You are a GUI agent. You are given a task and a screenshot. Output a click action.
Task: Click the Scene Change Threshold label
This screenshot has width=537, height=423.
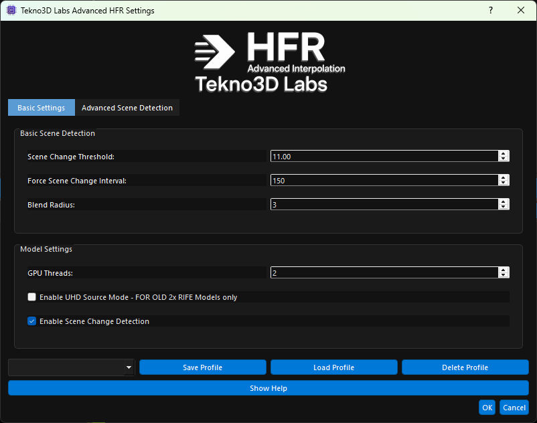click(x=71, y=157)
